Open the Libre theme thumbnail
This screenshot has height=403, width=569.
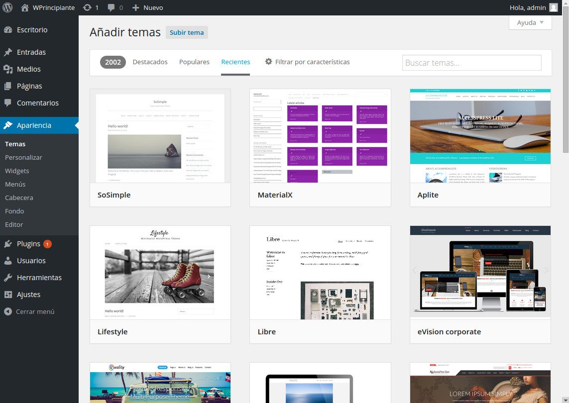pyautogui.click(x=320, y=273)
